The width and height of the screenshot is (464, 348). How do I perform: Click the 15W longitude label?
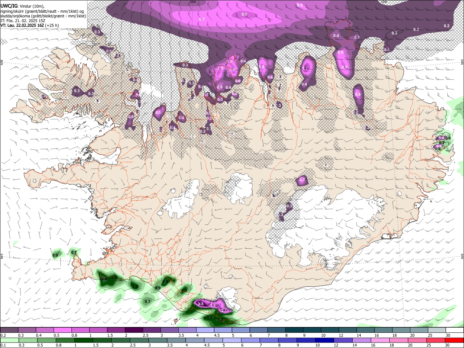coord(384,2)
